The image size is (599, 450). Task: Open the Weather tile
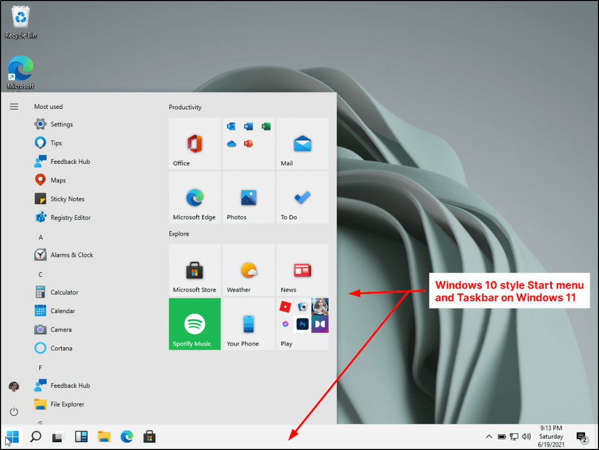pos(248,270)
